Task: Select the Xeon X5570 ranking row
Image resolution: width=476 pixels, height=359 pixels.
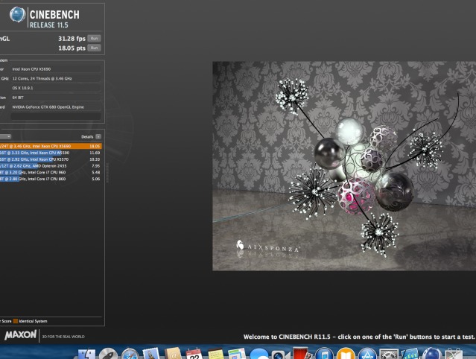Action: pyautogui.click(x=51, y=159)
